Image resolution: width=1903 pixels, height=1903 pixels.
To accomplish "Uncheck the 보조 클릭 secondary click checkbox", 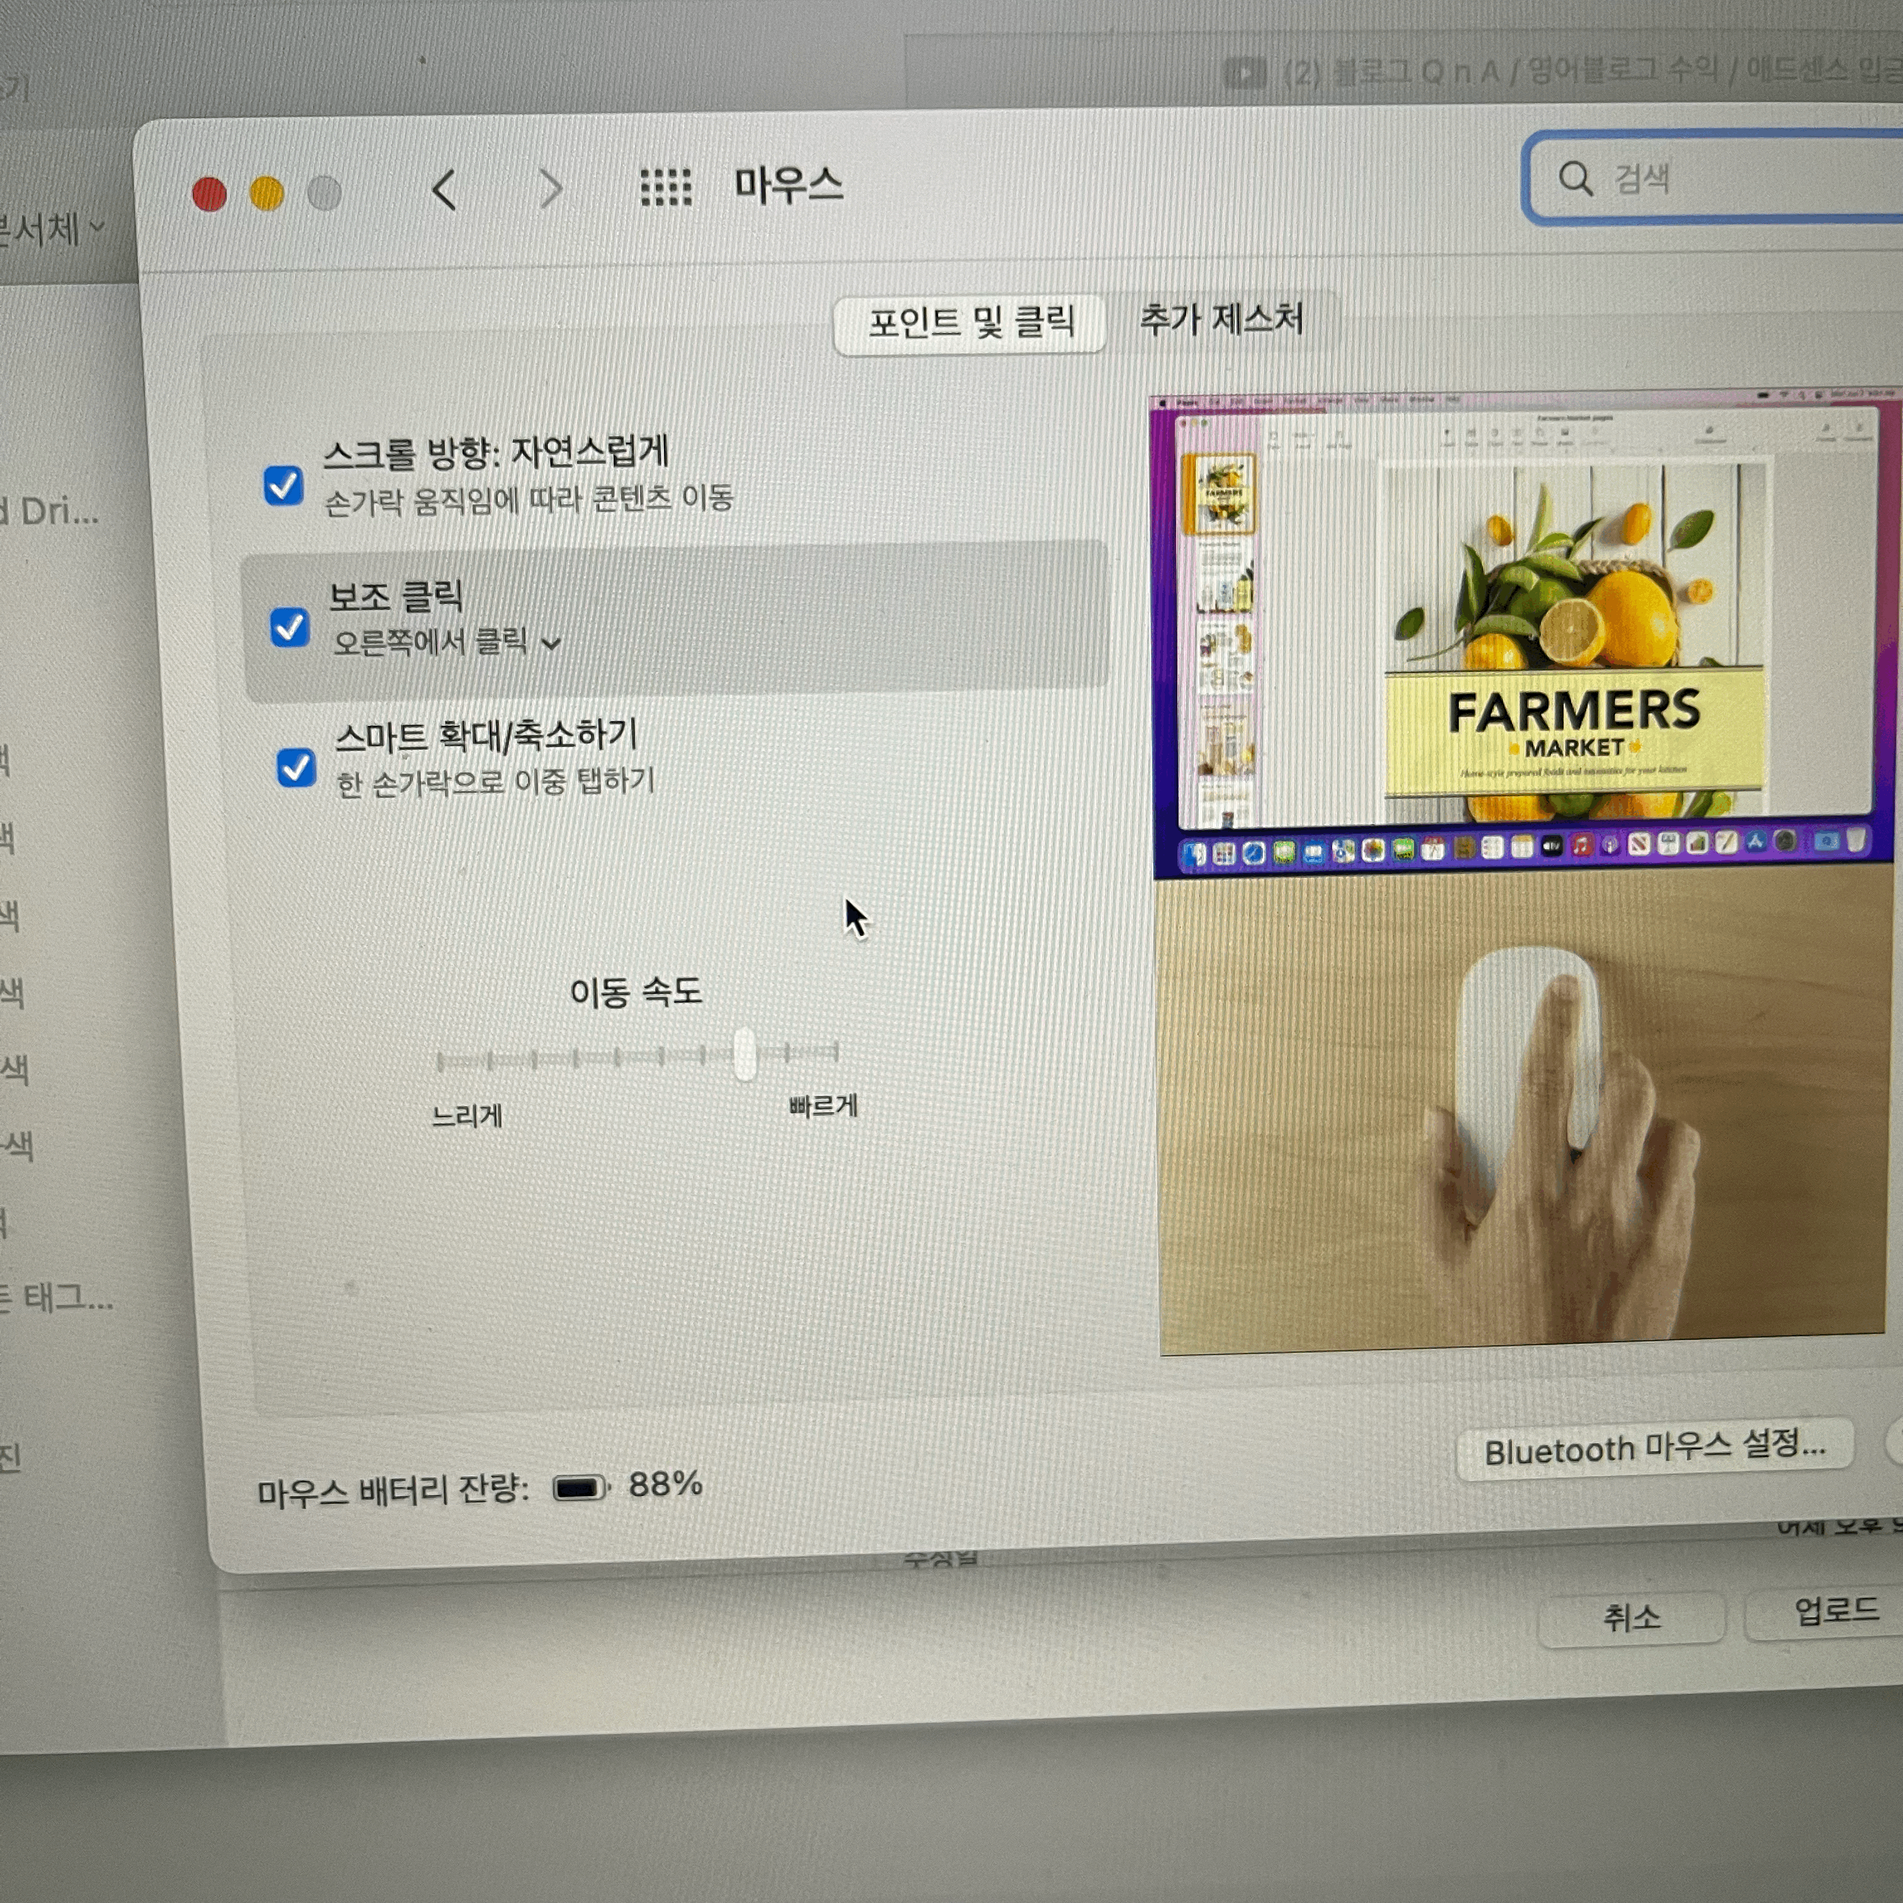I will [x=289, y=627].
